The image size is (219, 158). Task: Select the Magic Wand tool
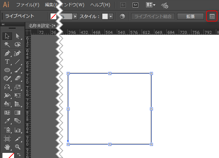(x=7, y=45)
